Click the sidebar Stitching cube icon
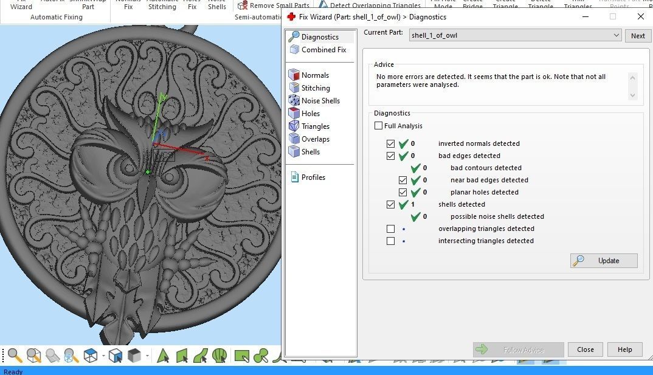 pos(294,88)
